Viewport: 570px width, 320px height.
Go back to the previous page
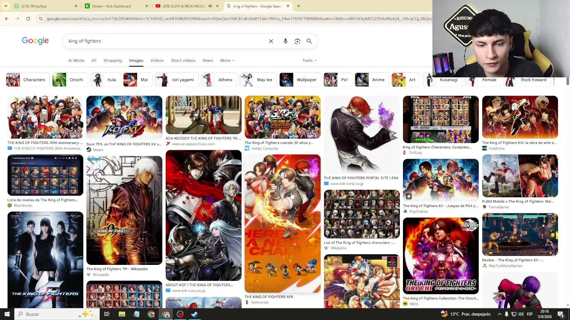click(7, 19)
